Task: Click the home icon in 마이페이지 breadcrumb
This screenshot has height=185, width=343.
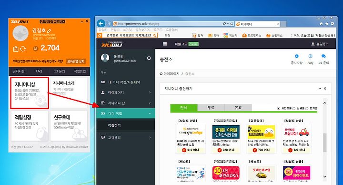Action: (x=161, y=74)
